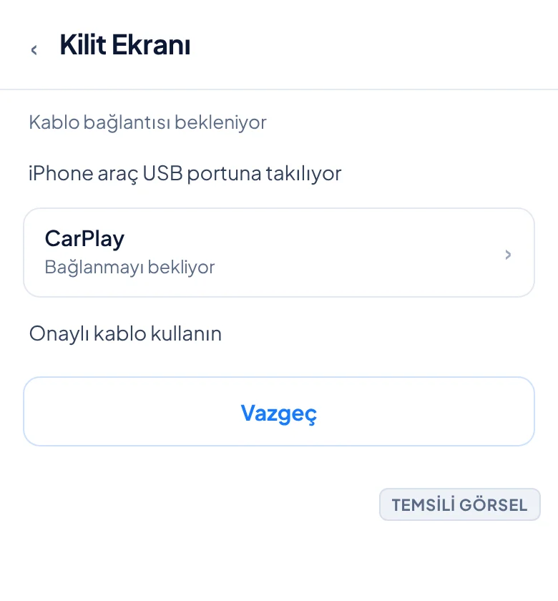Expand CarPlay row with its arrow icon

tap(508, 255)
